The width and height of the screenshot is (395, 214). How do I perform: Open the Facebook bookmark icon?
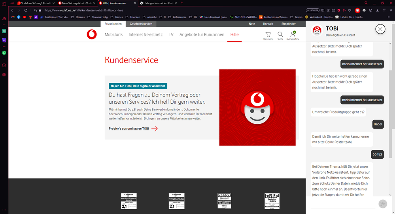point(19,17)
